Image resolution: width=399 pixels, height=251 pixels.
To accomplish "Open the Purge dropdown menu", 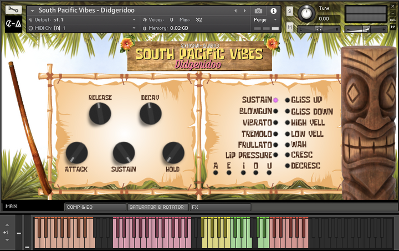I will [265, 19].
